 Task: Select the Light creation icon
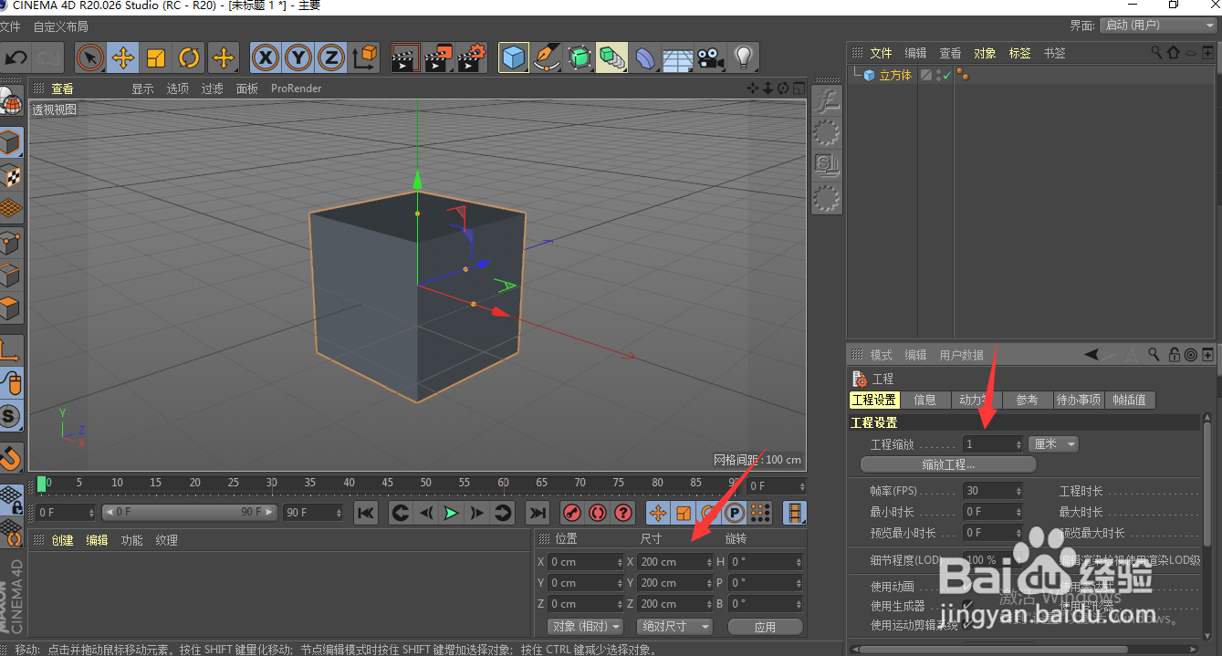[744, 57]
